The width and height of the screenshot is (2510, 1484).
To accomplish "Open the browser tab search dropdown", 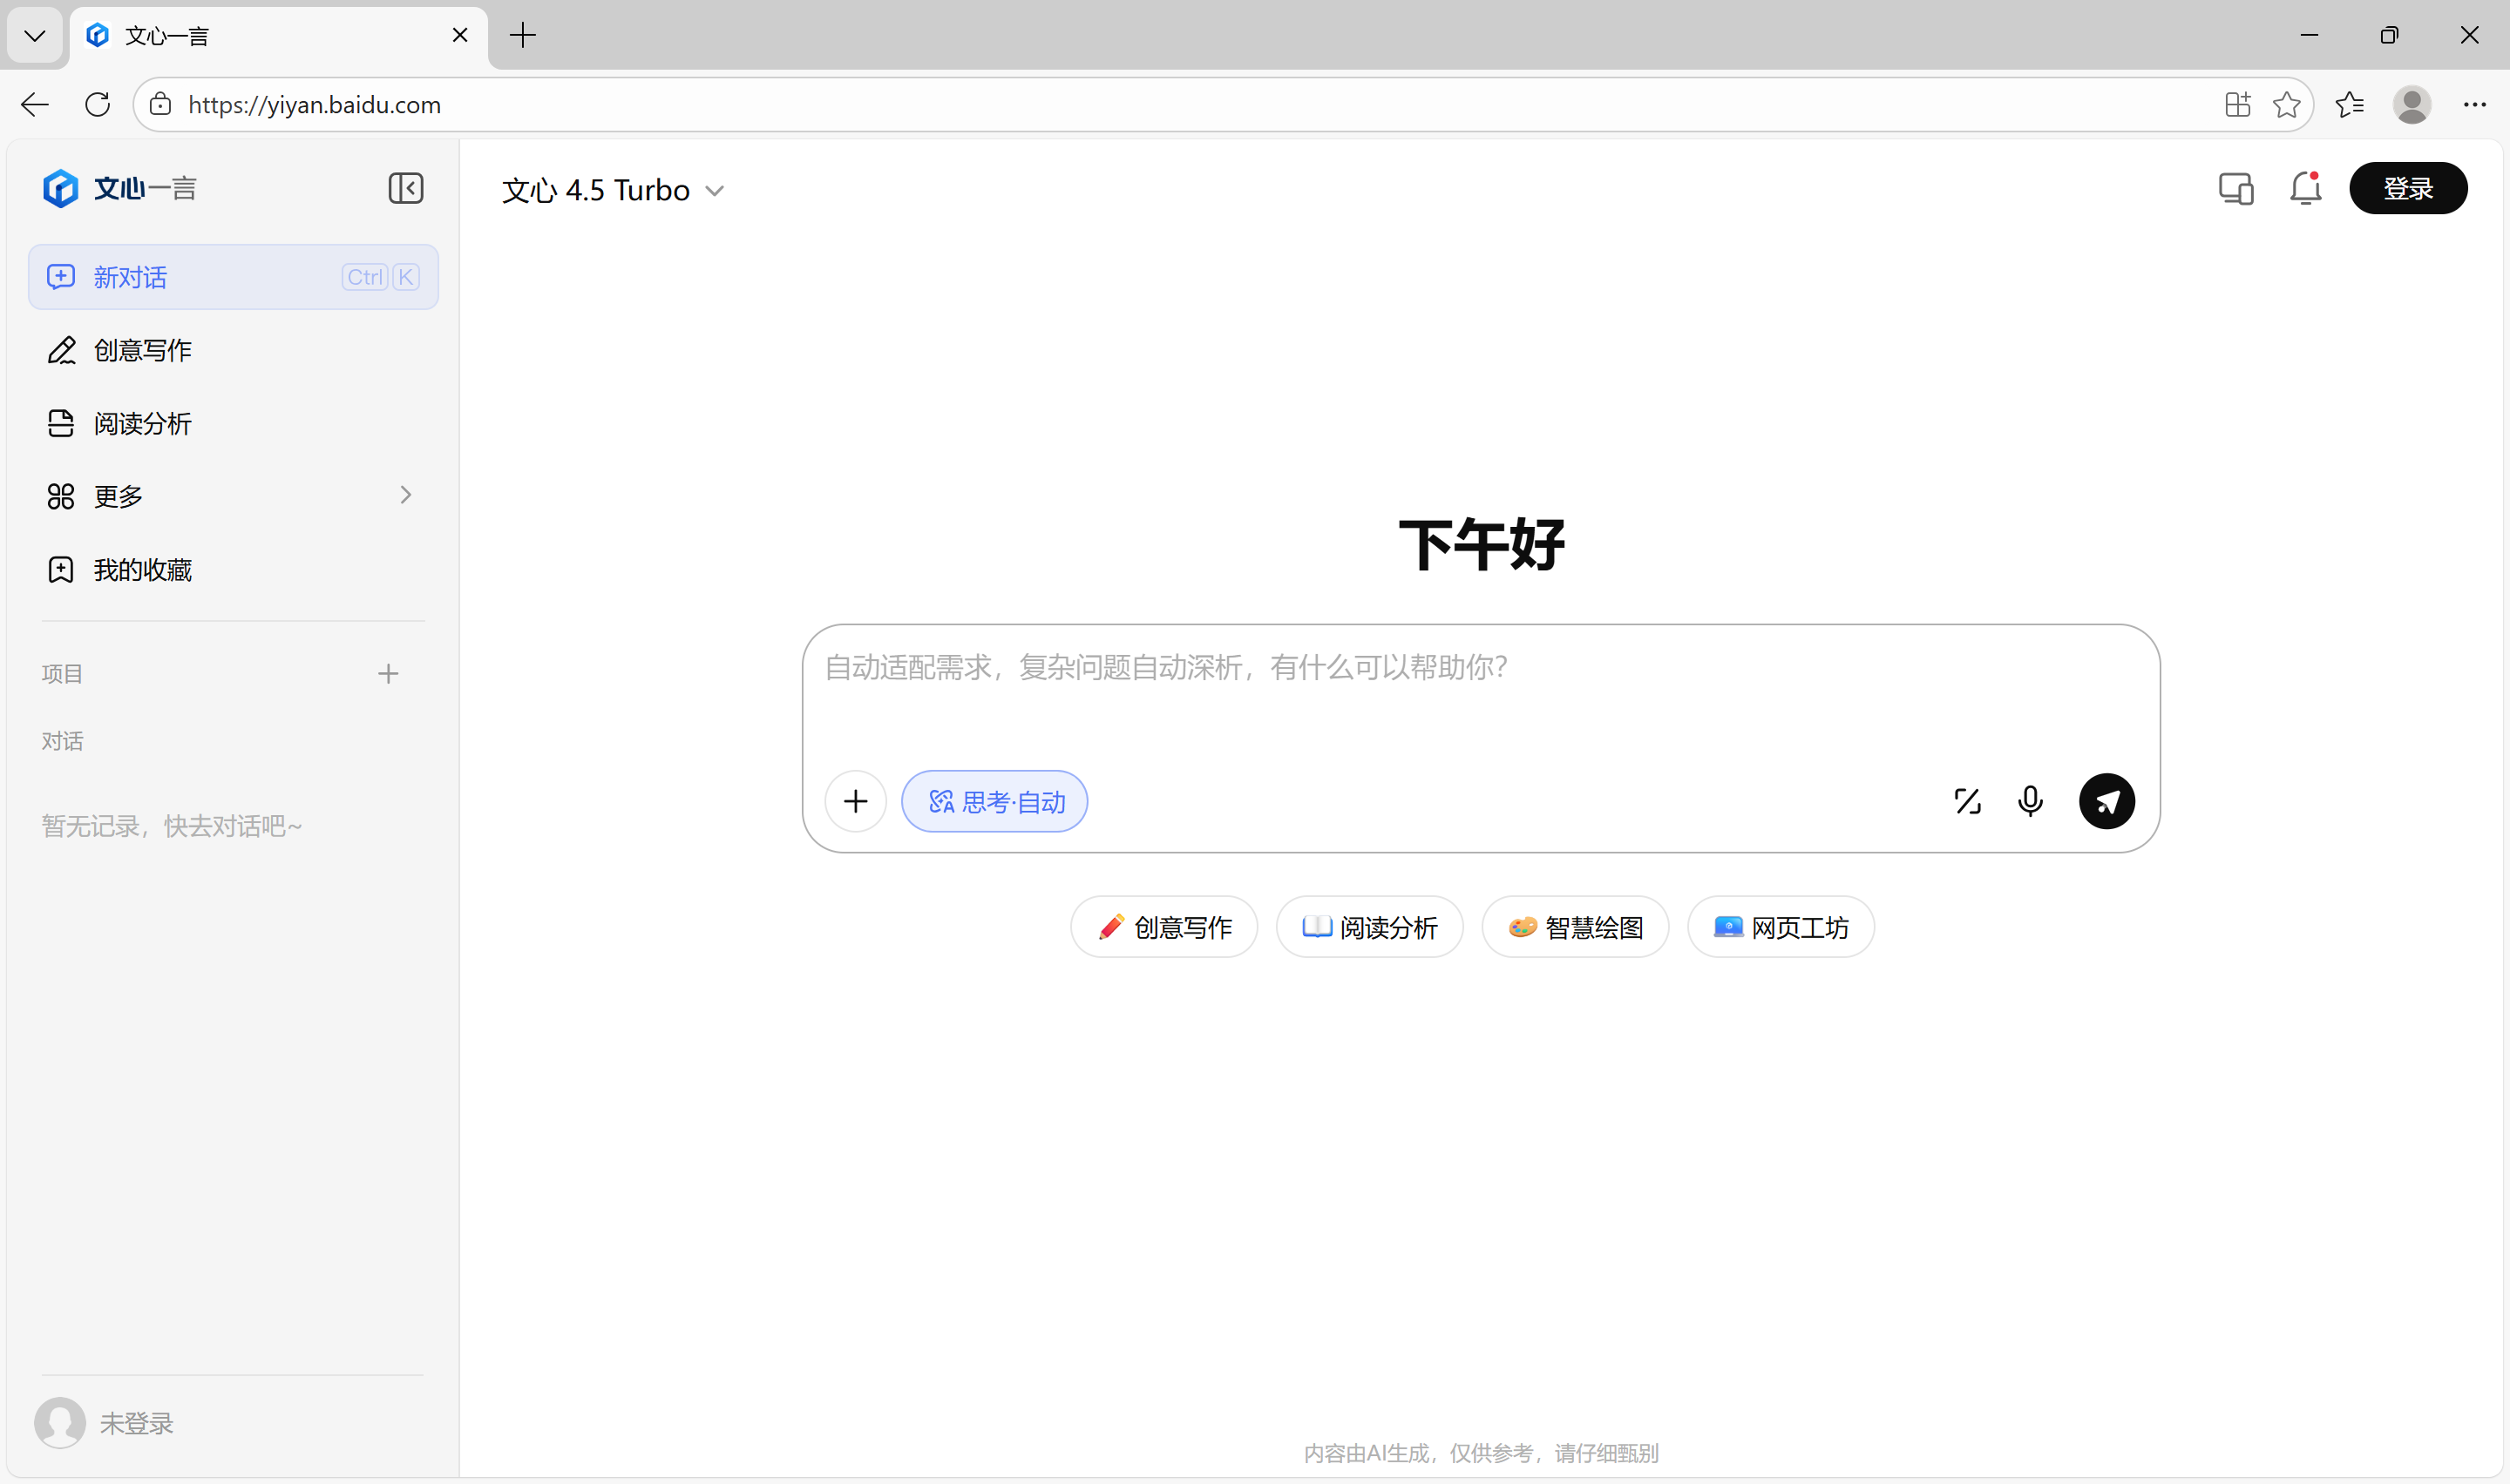I will click(34, 35).
